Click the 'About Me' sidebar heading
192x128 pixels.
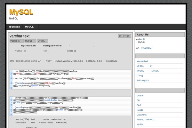point(160,35)
